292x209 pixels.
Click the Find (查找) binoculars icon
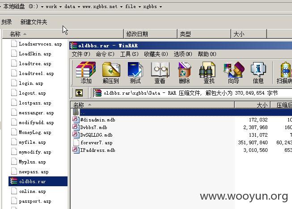[x=207, y=70]
